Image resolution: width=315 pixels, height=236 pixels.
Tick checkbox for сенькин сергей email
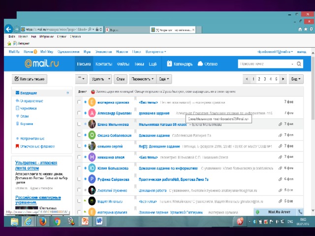(79, 146)
